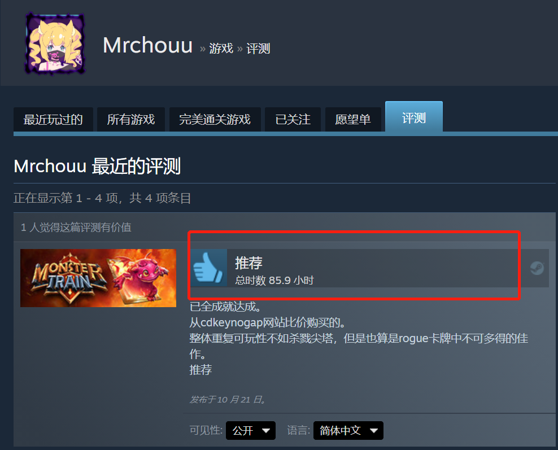This screenshot has height=450, width=558.
Task: Expand the 语言 dropdown showing 简体中文
Action: pyautogui.click(x=348, y=430)
